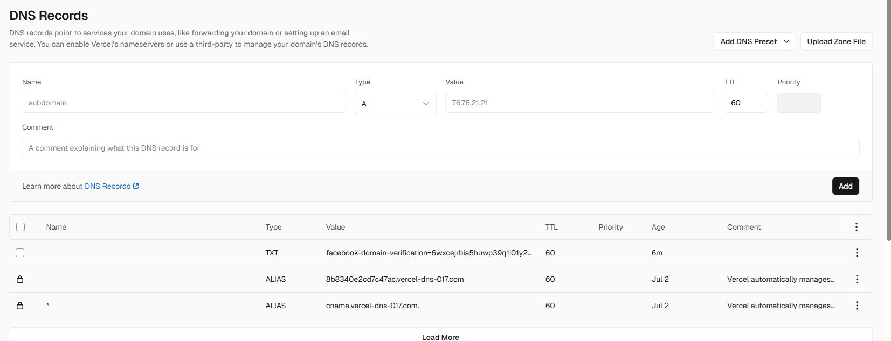Click Load More records button
Screen dimensions: 891x341
point(440,337)
